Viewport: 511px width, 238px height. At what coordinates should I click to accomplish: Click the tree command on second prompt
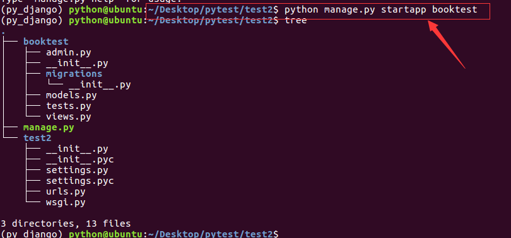pos(296,21)
